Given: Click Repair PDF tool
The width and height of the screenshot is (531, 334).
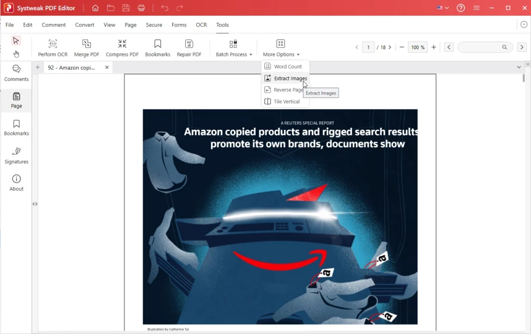Looking at the screenshot, I should (x=189, y=48).
